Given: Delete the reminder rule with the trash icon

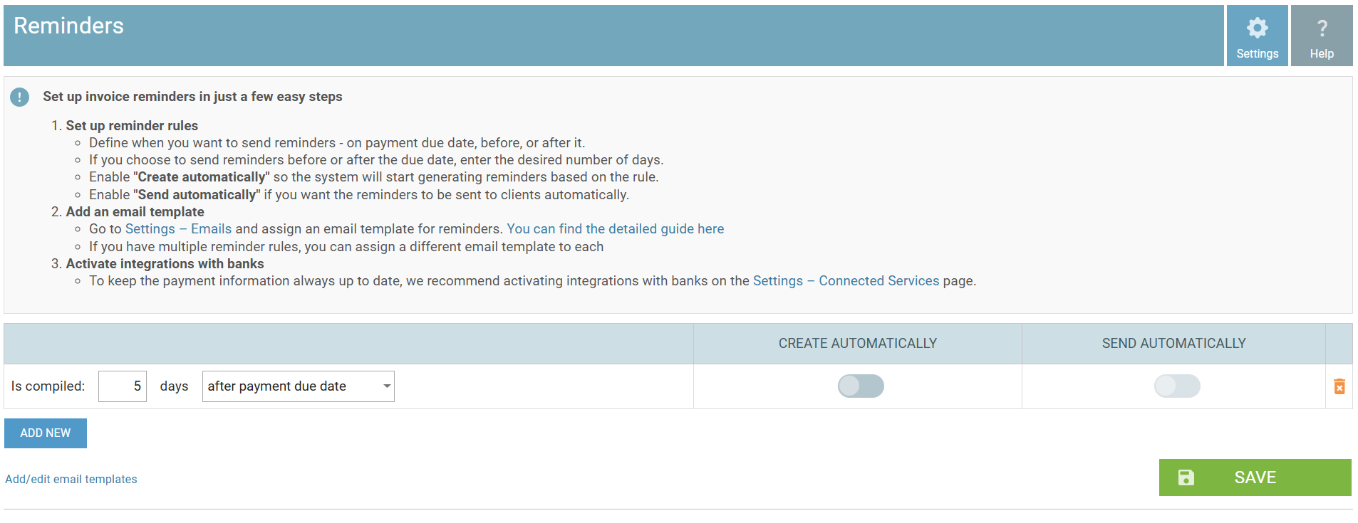Looking at the screenshot, I should click(x=1339, y=386).
